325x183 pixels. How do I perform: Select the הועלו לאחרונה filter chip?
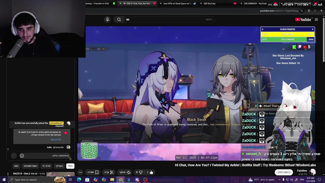[30, 166]
